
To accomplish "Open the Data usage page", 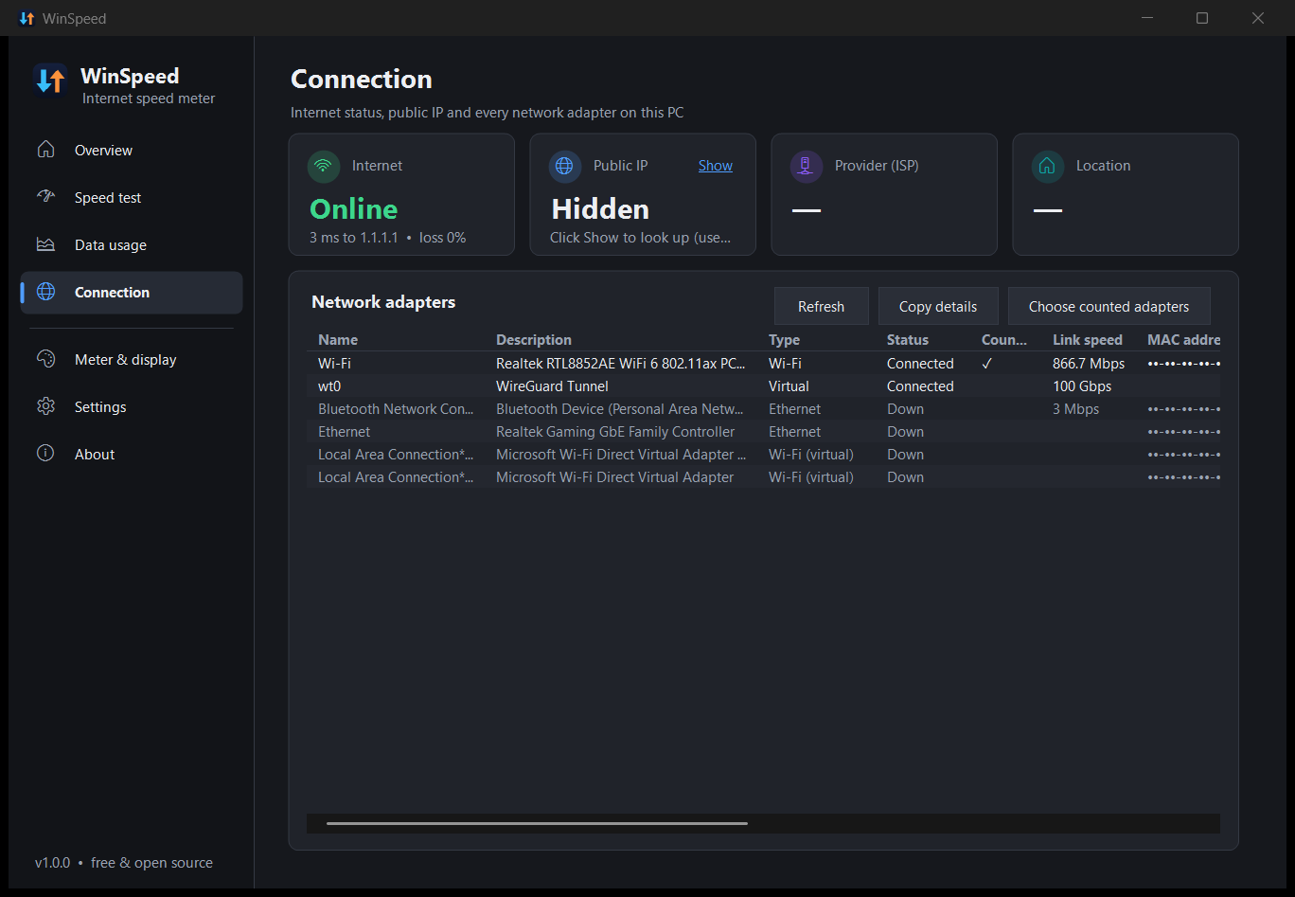I will point(132,244).
